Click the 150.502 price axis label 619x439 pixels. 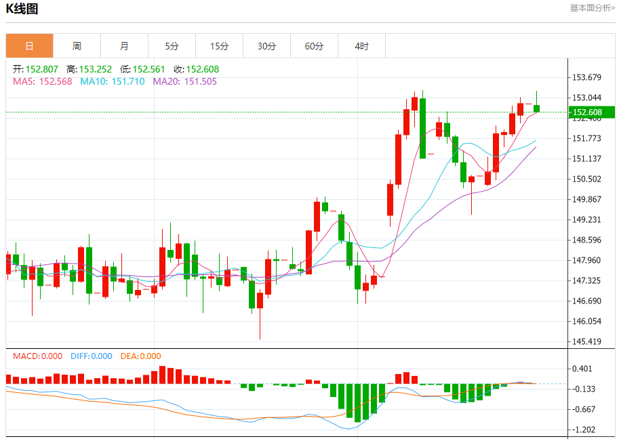(586, 179)
